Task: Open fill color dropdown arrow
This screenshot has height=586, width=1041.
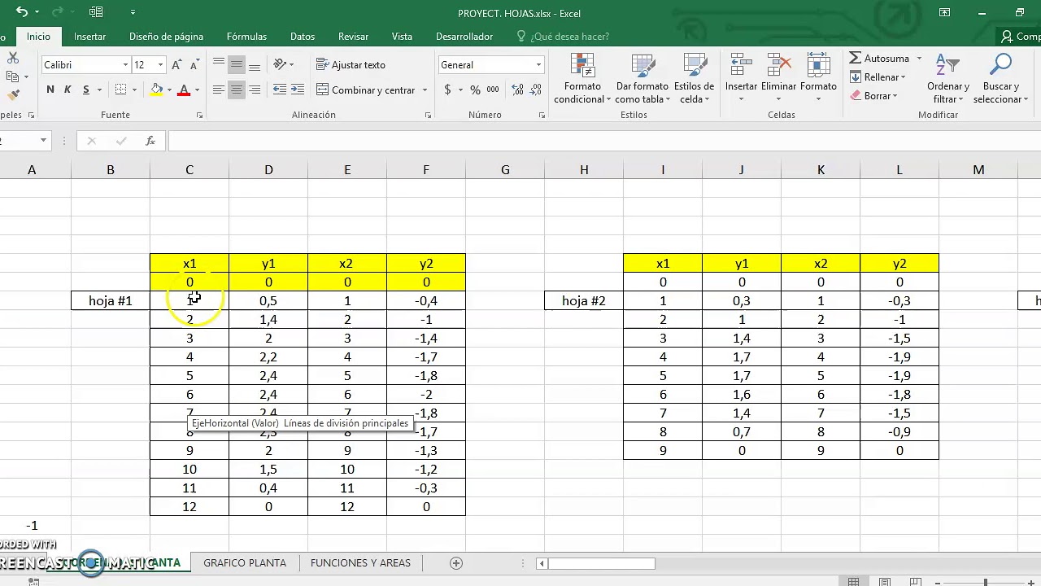Action: 169,90
